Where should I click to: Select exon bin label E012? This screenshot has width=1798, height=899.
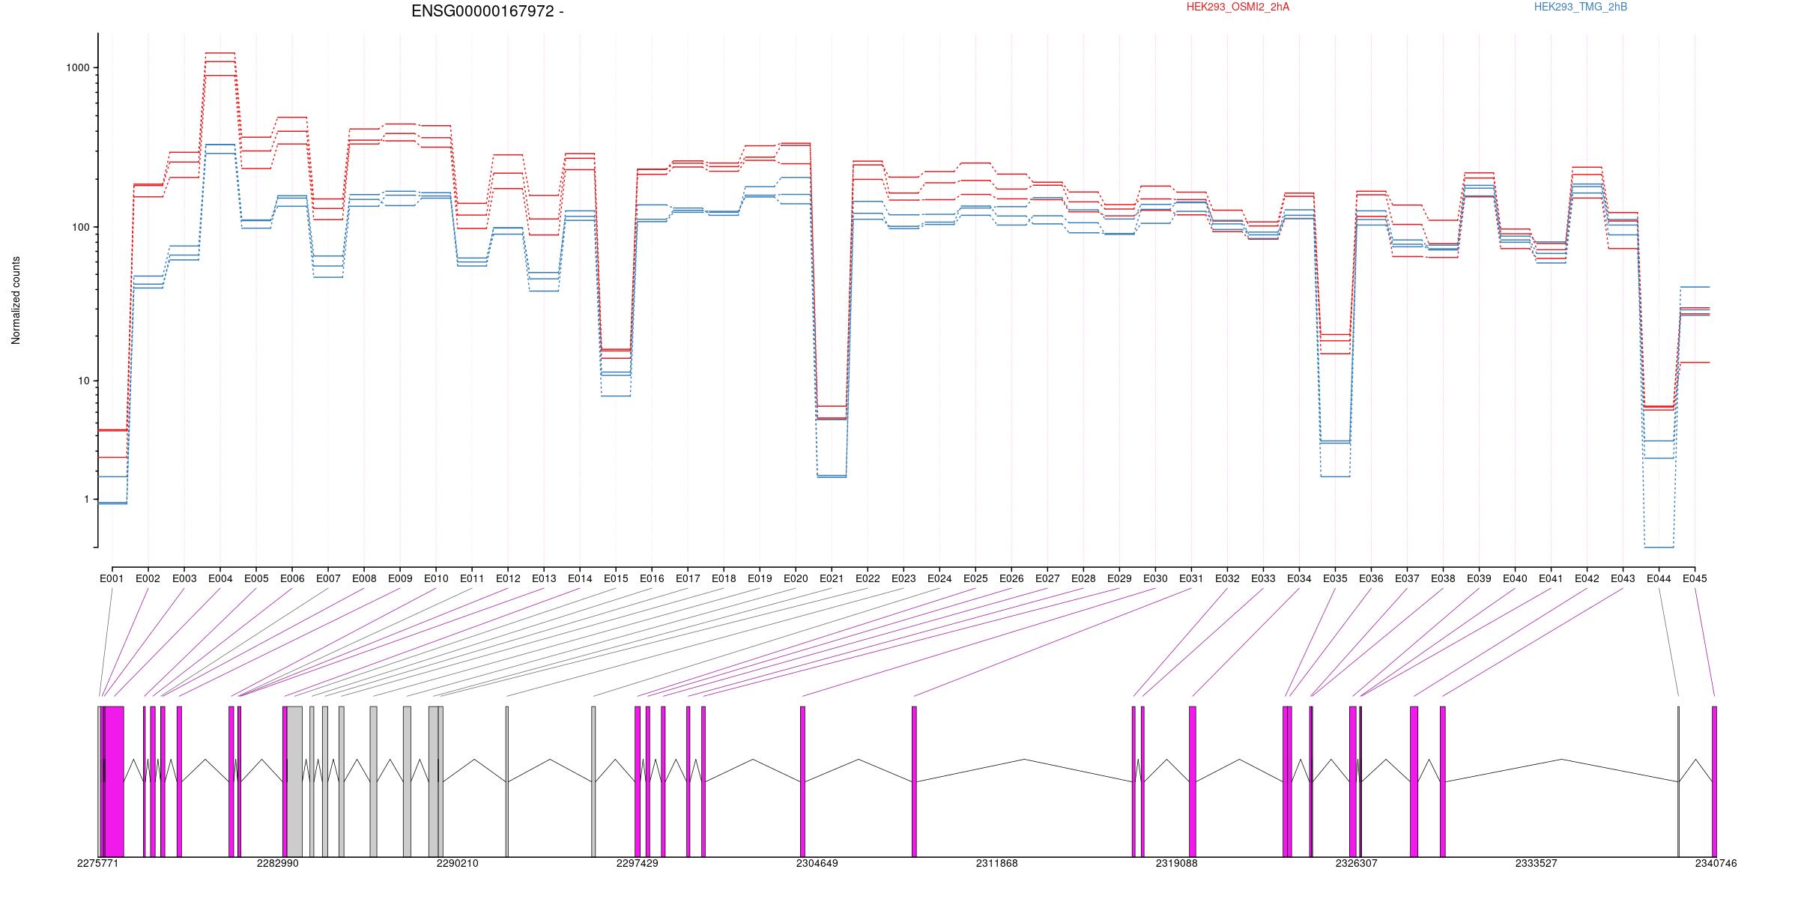coord(507,578)
